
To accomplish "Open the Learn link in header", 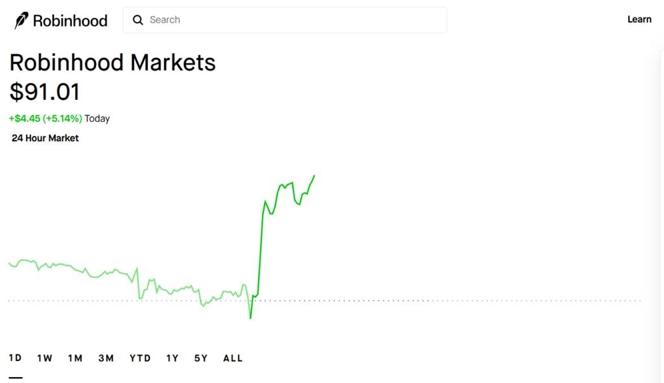I will [x=639, y=19].
